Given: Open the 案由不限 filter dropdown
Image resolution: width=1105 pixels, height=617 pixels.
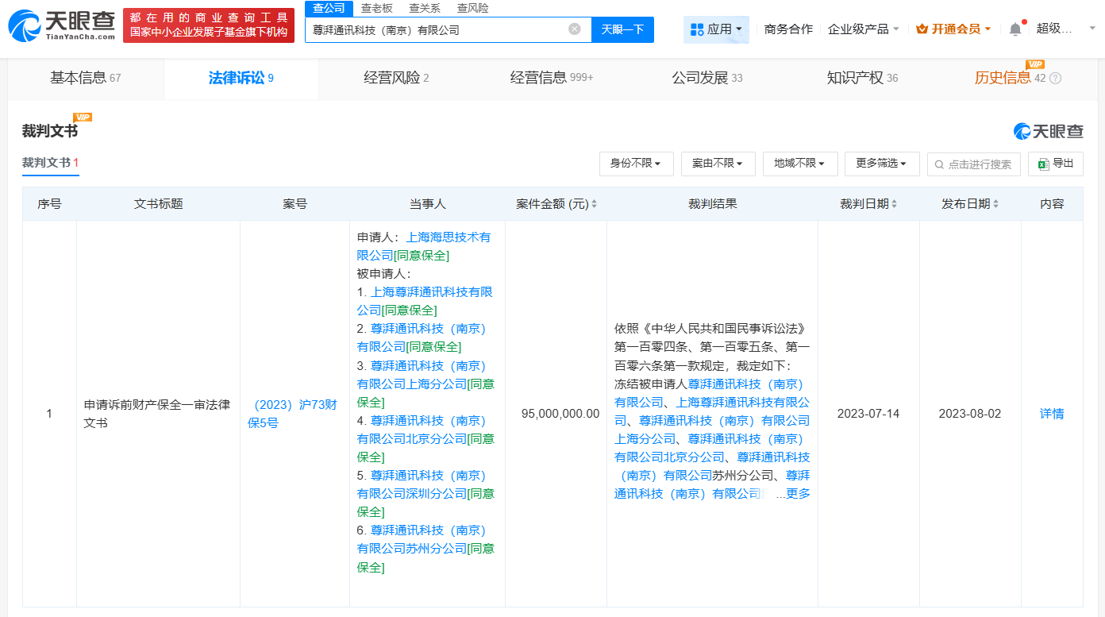Looking at the screenshot, I should (718, 164).
